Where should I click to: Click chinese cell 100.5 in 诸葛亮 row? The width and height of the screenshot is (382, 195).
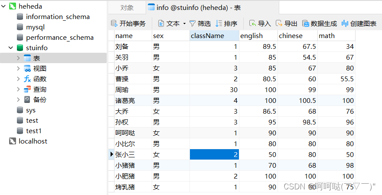298,101
